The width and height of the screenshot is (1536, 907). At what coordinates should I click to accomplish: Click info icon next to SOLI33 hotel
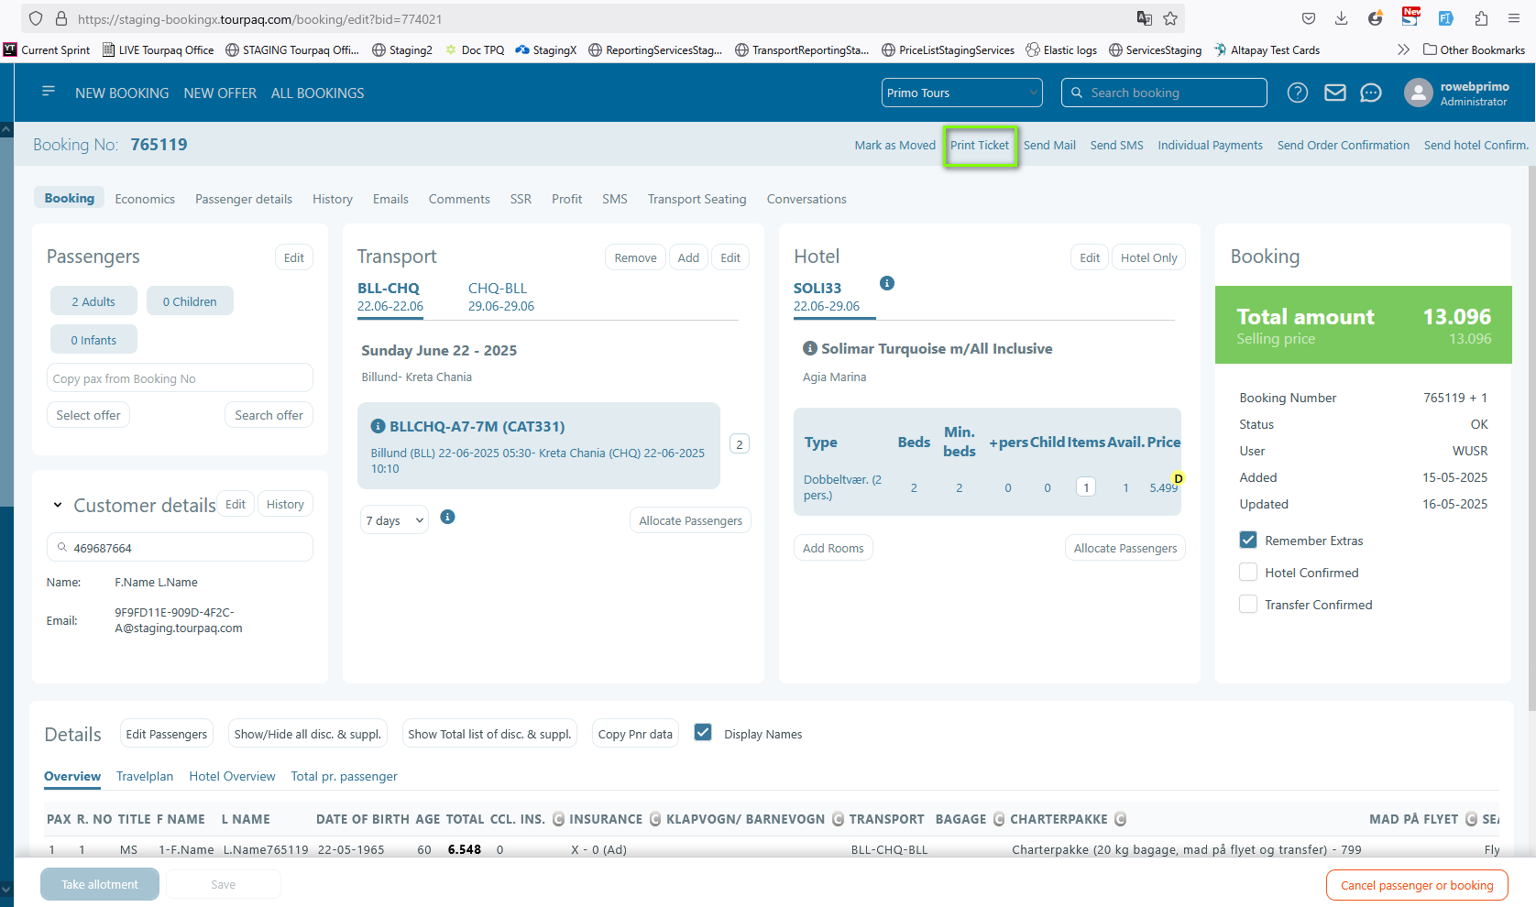coord(886,283)
